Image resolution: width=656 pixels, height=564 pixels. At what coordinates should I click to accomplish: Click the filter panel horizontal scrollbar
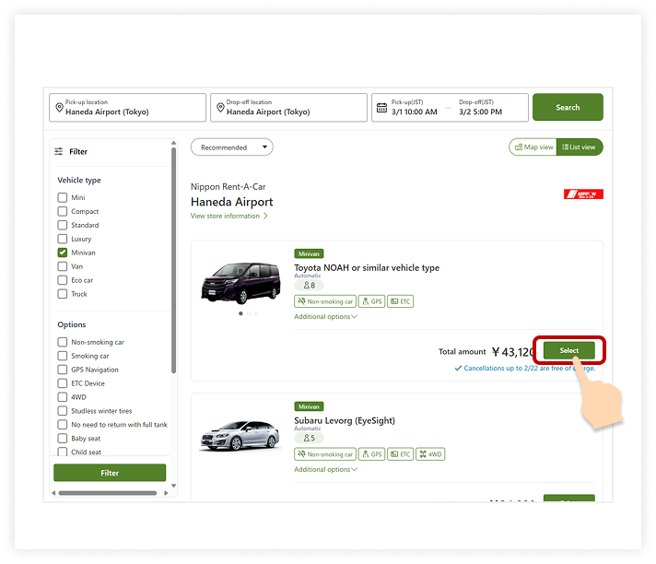pyautogui.click(x=108, y=493)
